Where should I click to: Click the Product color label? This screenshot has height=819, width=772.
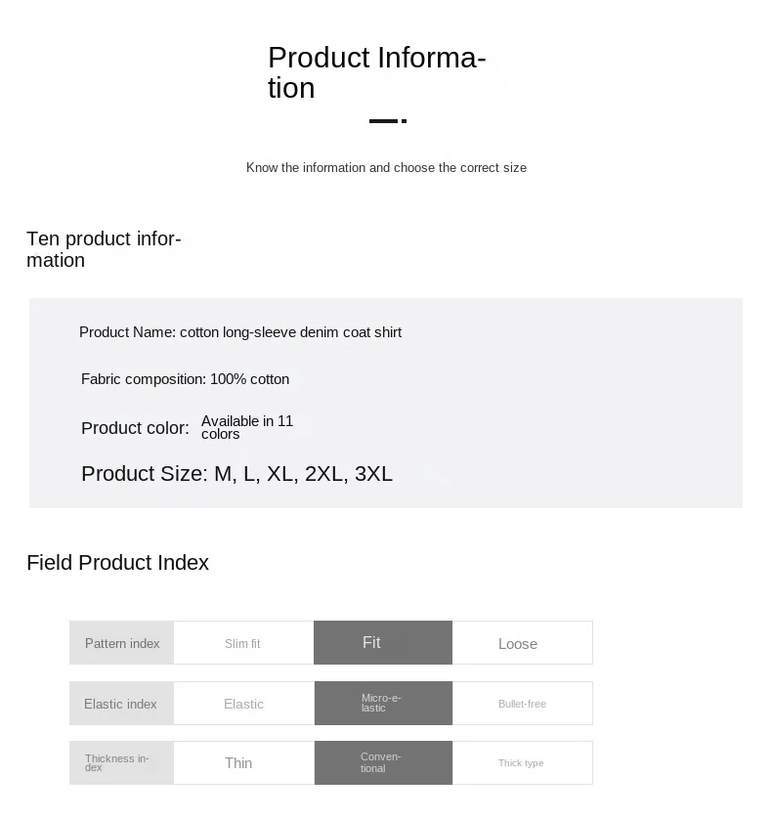(x=135, y=428)
